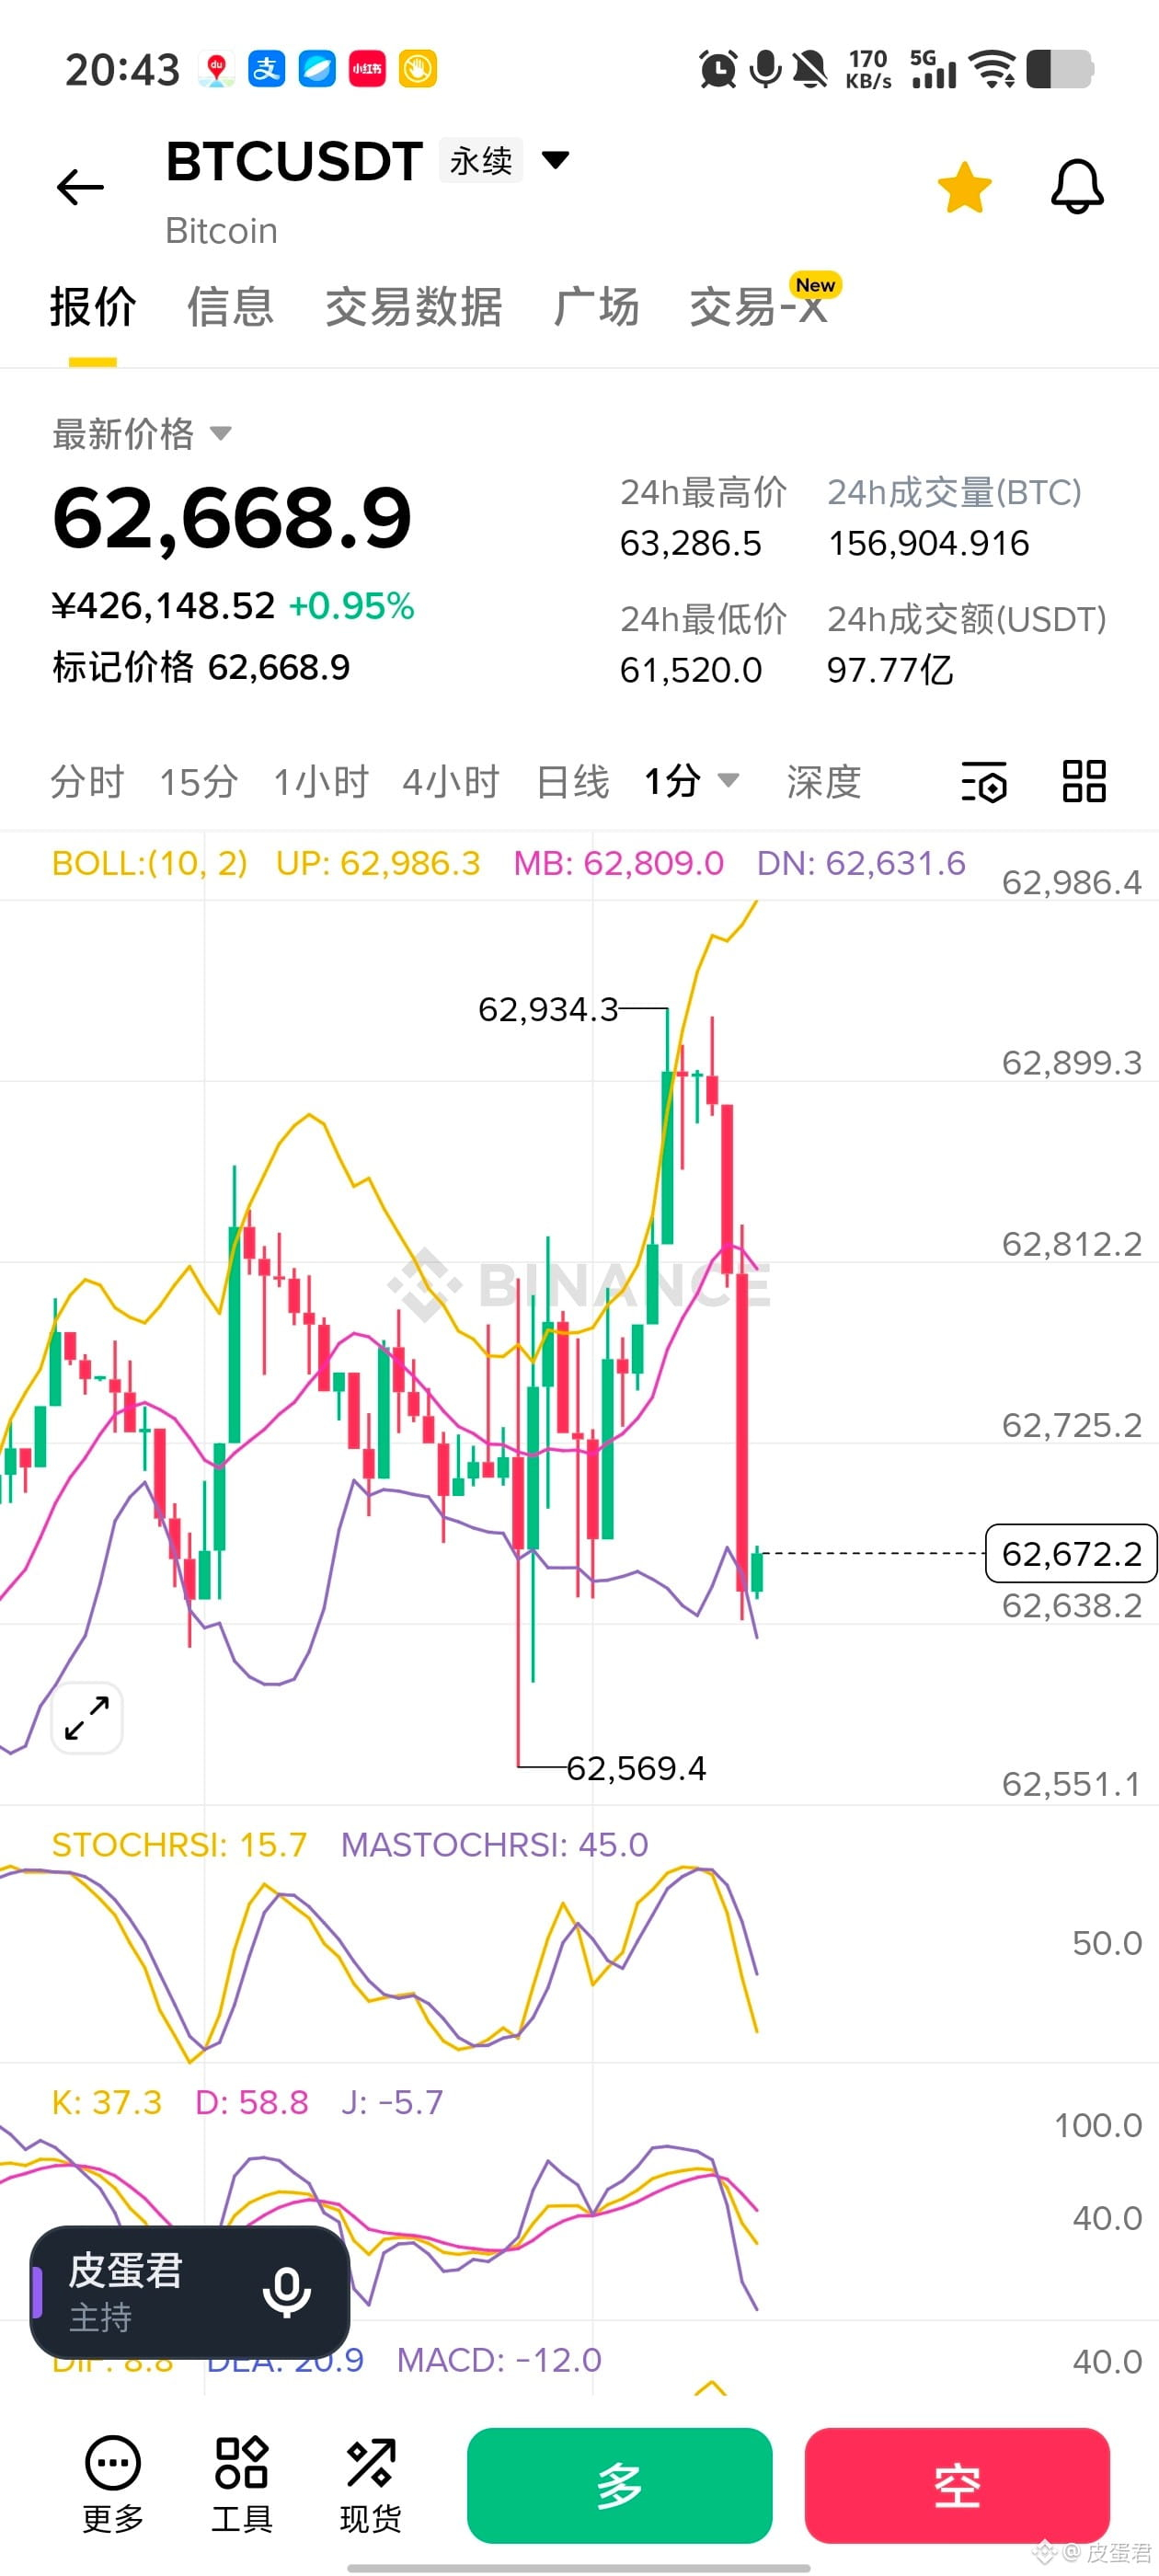Tap the 永续 perpetual label
Screen dimensions: 1159x2576
[x=481, y=160]
